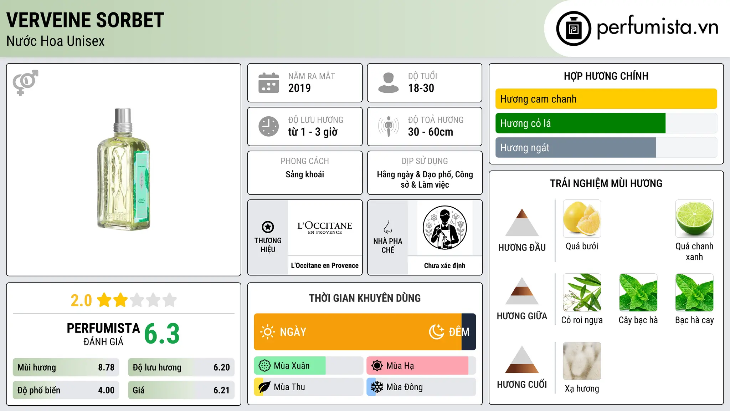Open the Verveine Sorbet bottle image
Image resolution: width=730 pixels, height=411 pixels.
coord(124,169)
